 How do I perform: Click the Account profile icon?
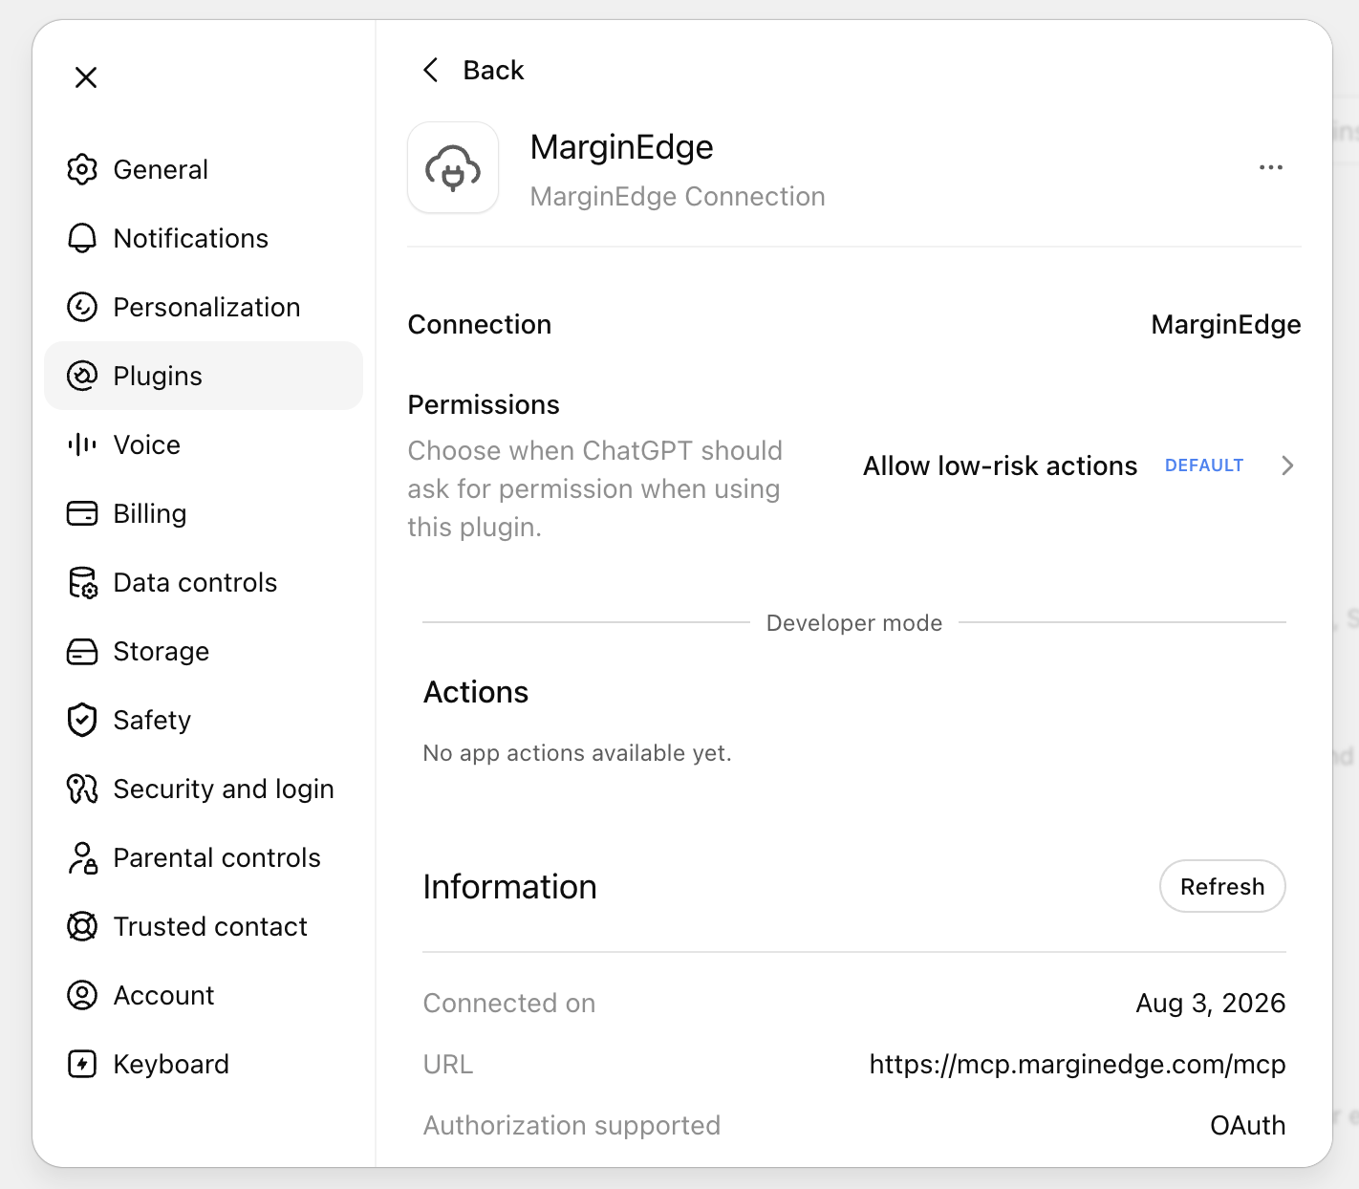[x=82, y=995]
